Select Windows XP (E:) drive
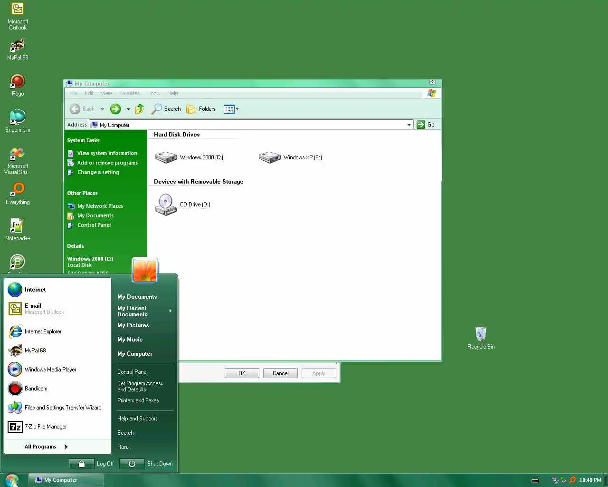 (290, 157)
